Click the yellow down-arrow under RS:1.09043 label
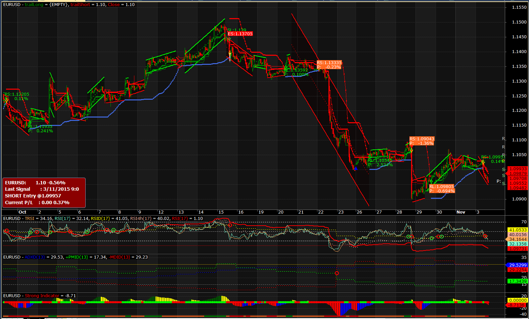529x319 pixels. (411, 150)
